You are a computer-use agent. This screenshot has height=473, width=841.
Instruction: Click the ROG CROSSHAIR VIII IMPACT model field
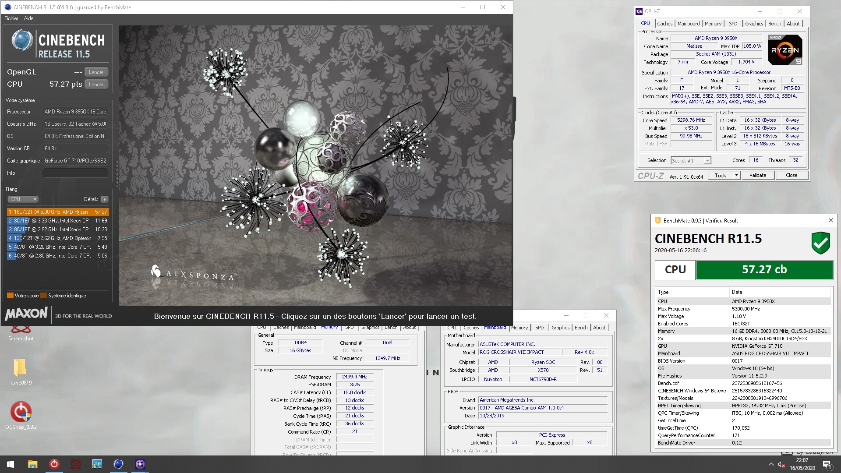(x=519, y=352)
